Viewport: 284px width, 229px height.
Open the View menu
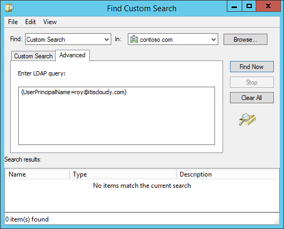[x=50, y=22]
